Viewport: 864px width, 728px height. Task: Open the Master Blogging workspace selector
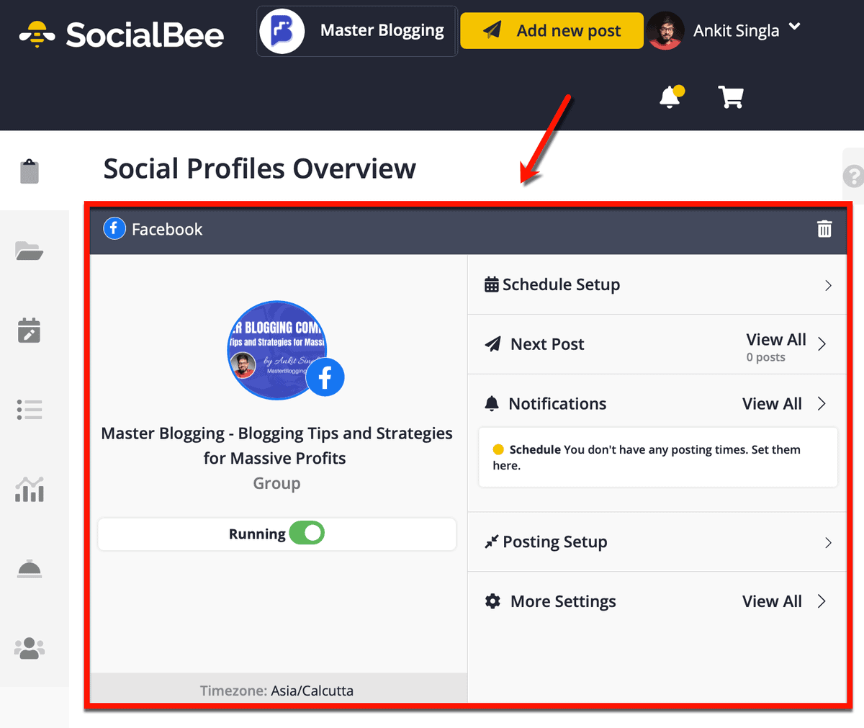[x=356, y=30]
